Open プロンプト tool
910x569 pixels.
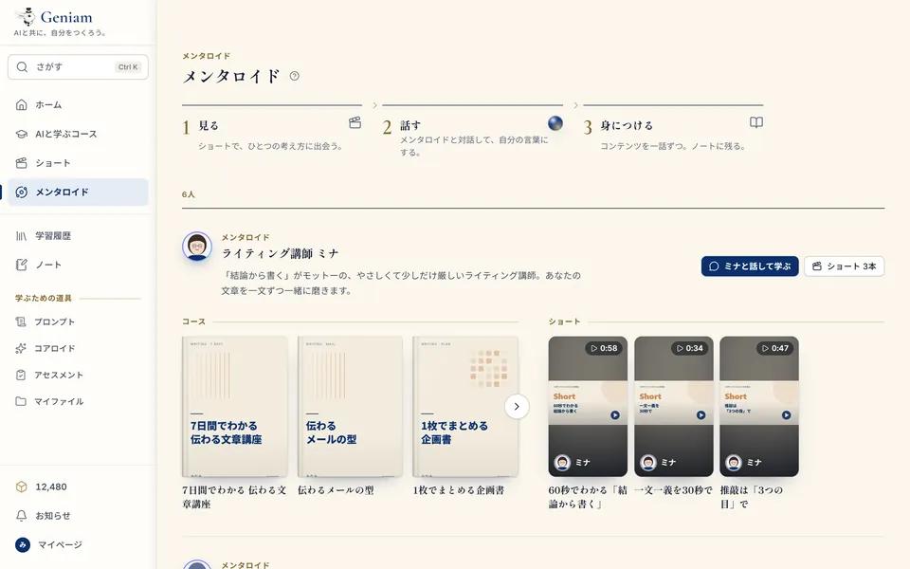[x=78, y=321]
